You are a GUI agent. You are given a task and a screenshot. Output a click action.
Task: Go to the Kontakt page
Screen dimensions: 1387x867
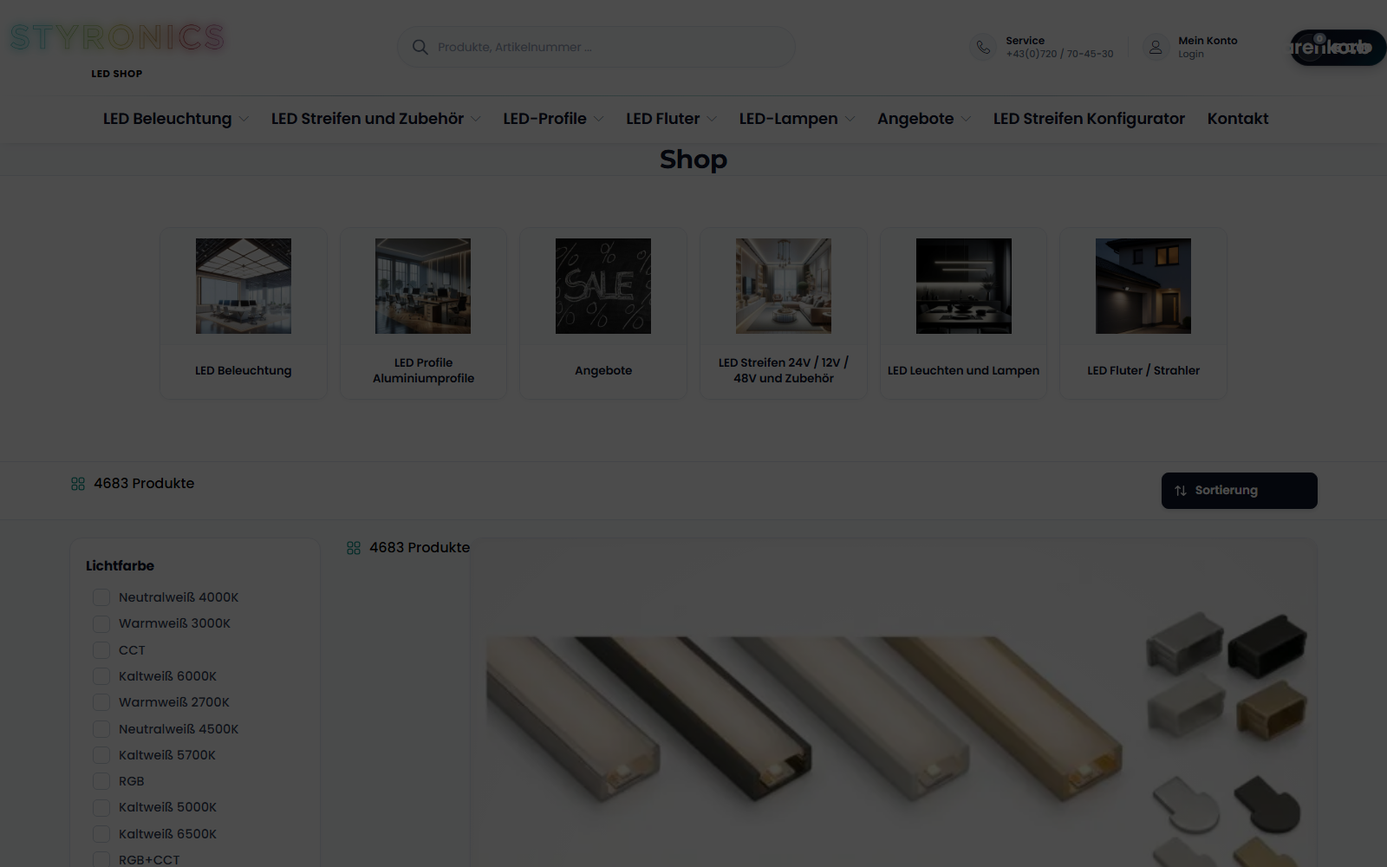[x=1238, y=119]
